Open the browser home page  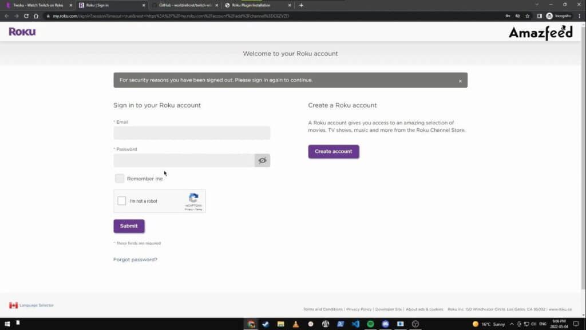(x=36, y=16)
